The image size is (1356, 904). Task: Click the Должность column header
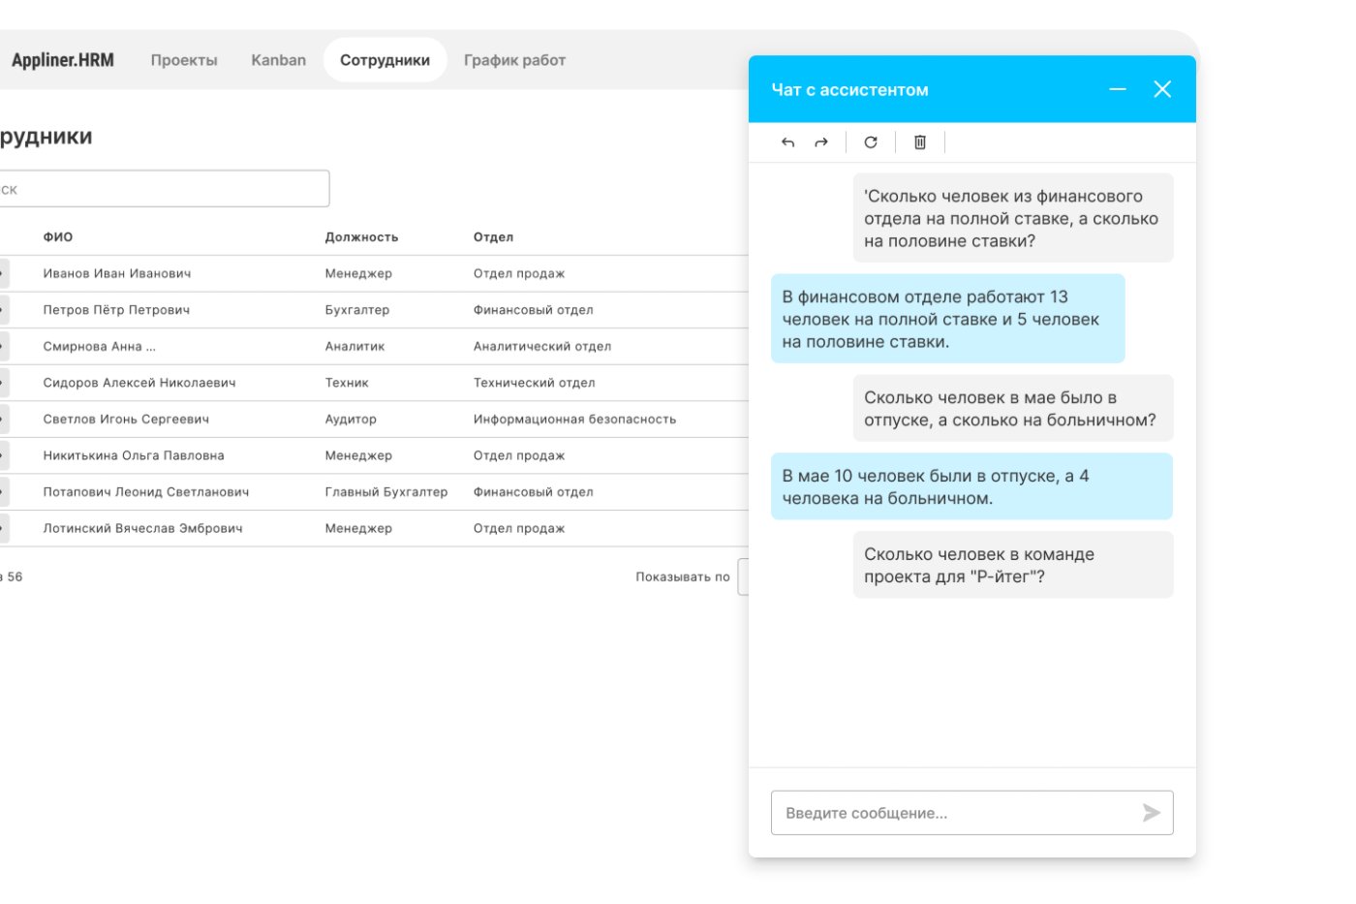[x=361, y=237]
